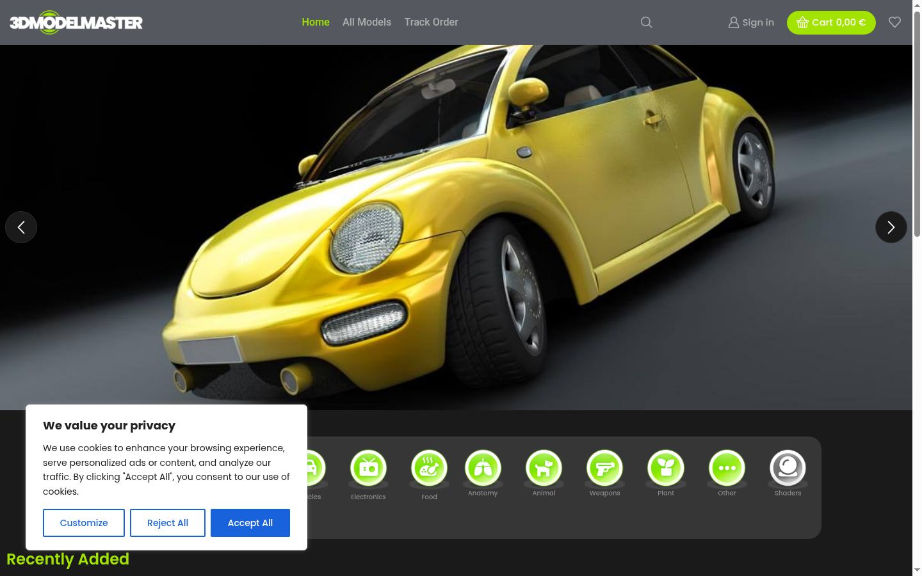Viewport: 922px width, 576px height.
Task: Click the 3DModelMaster logo
Action: tap(76, 22)
